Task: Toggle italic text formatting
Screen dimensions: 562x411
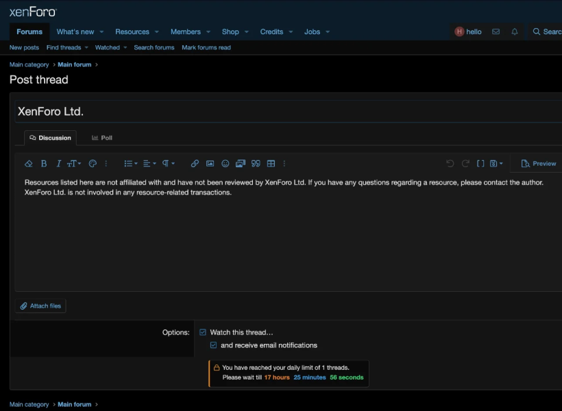Action: point(59,164)
